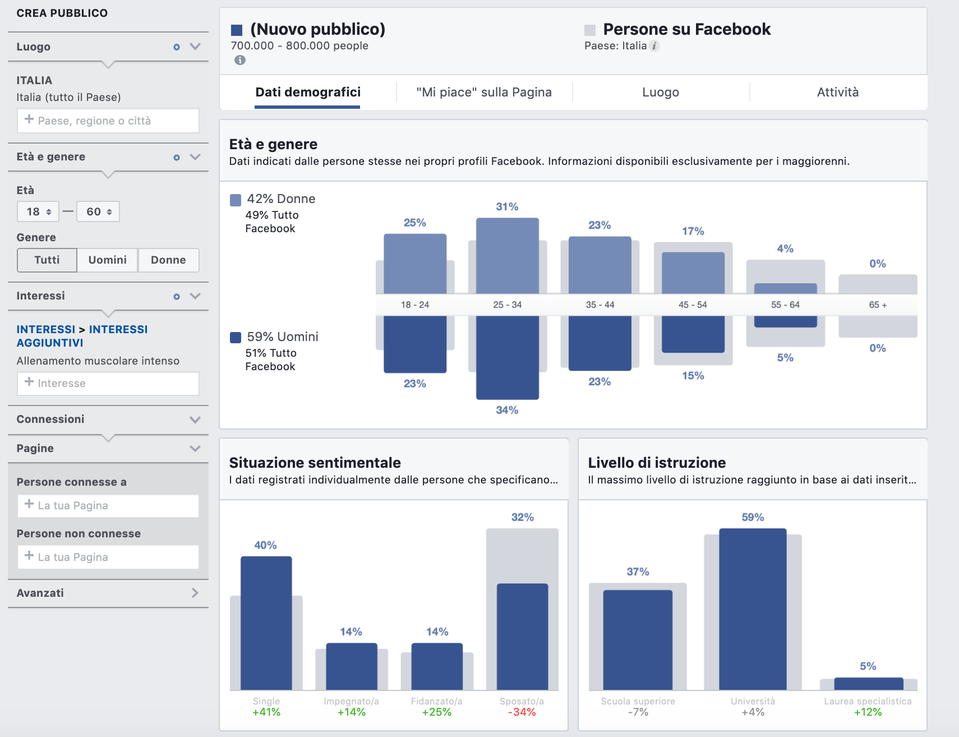The width and height of the screenshot is (959, 737).
Task: Click the circle indicator in Luogo header
Action: point(177,47)
